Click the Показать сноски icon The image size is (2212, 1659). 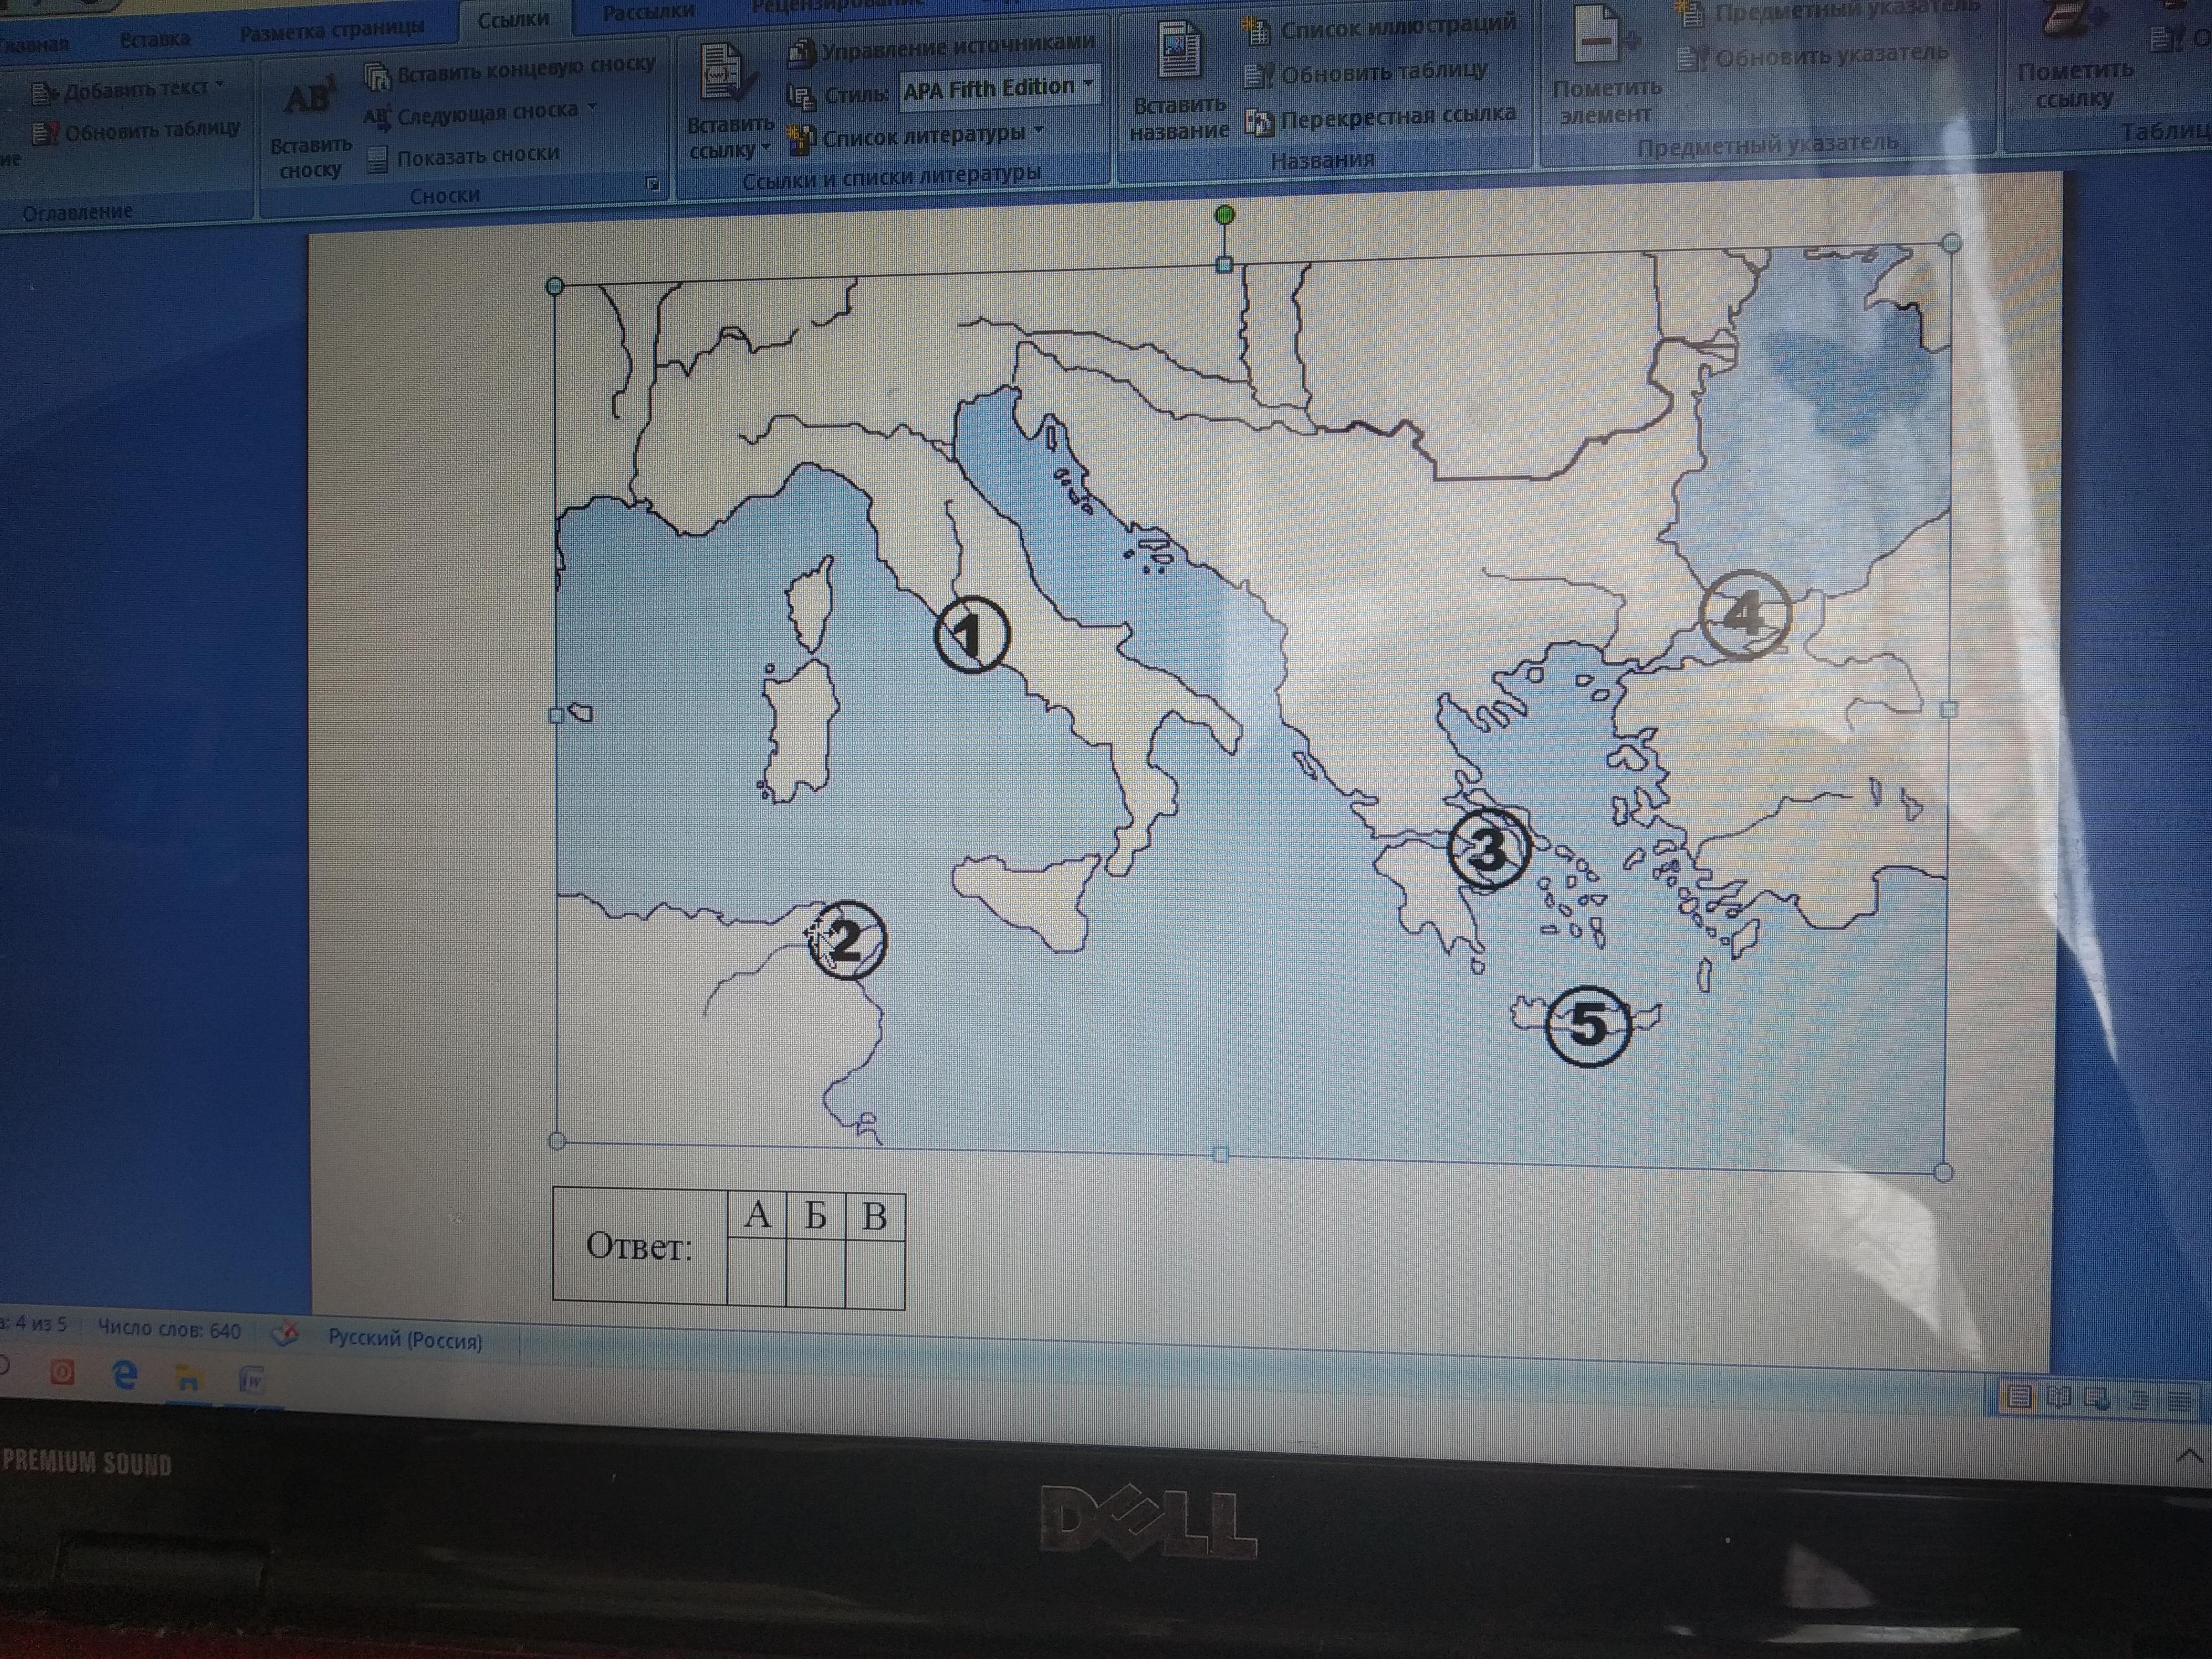coord(377,160)
